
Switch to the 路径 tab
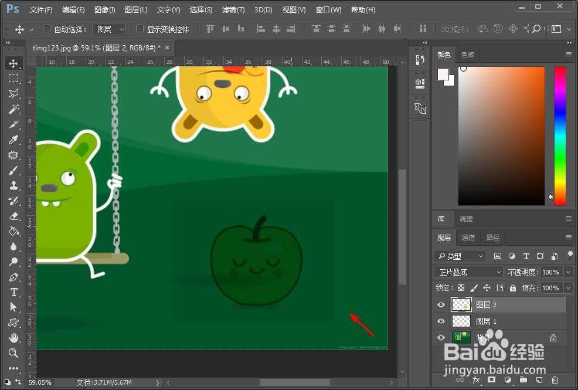[492, 238]
